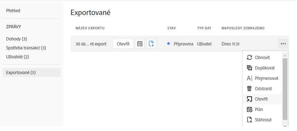The image size is (297, 131).
Task: Sort by the TYP DAT column header
Action: point(204,28)
